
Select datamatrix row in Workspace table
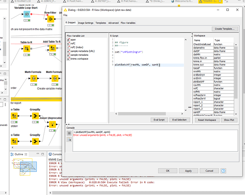pyautogui.click(x=213, y=48)
